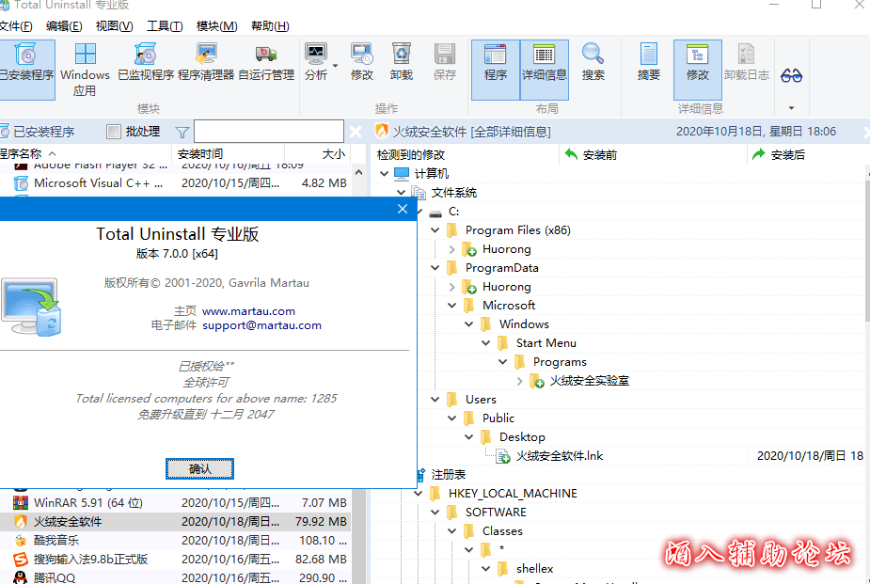Focus the program filter input field
This screenshot has width=870, height=584.
click(x=269, y=132)
